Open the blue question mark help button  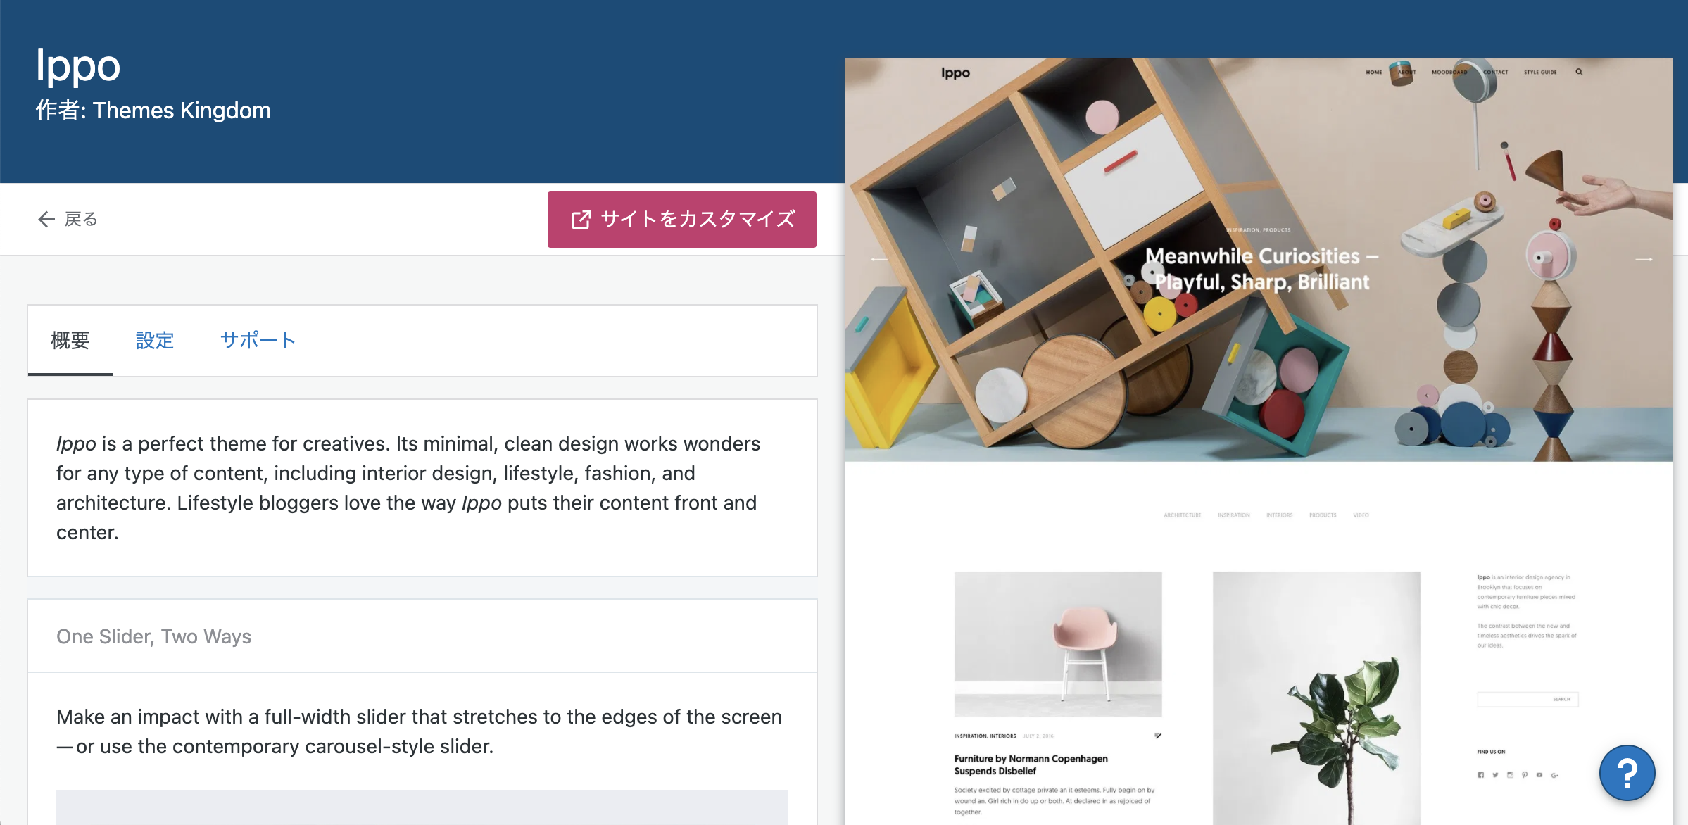[1627, 772]
